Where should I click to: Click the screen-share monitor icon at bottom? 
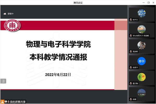click(6, 102)
